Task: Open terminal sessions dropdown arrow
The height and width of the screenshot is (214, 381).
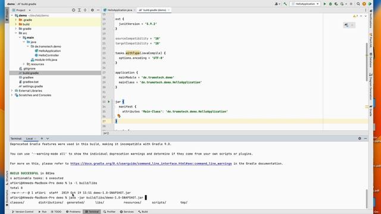Action: pos(48,139)
